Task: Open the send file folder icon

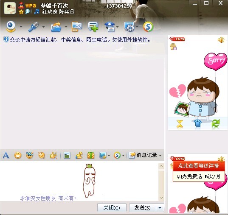Action: [56, 27]
